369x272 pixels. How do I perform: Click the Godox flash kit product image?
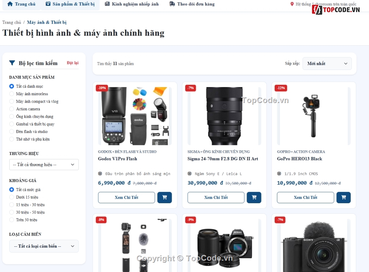pyautogui.click(x=135, y=116)
